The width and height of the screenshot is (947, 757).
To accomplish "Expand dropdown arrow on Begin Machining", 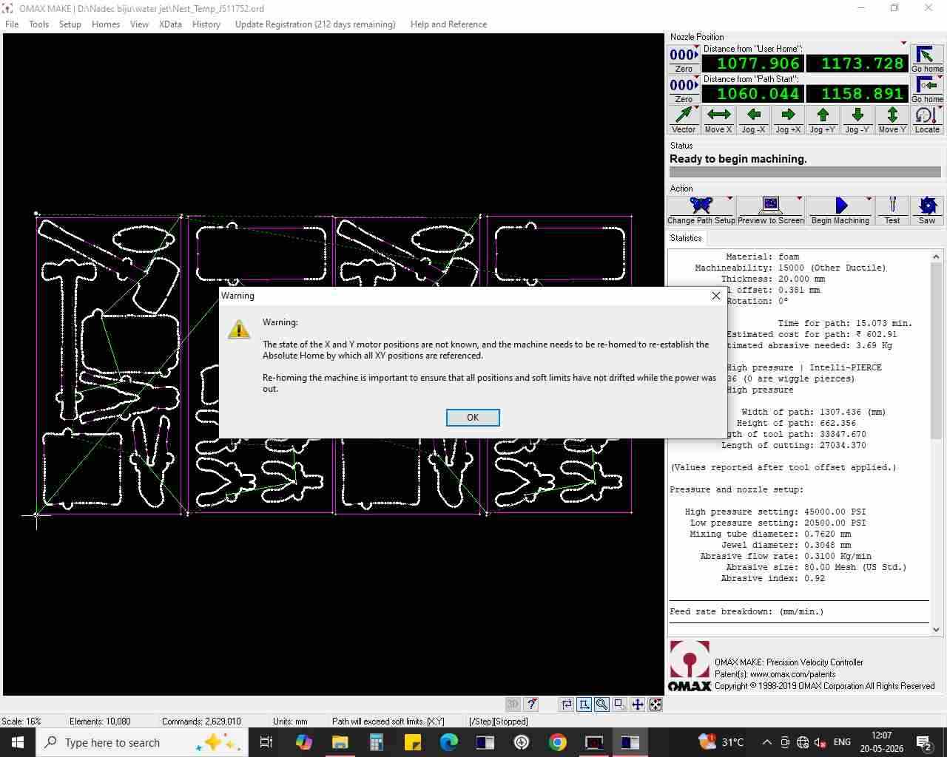I will pos(869,199).
